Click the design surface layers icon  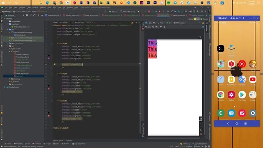tap(146, 23)
